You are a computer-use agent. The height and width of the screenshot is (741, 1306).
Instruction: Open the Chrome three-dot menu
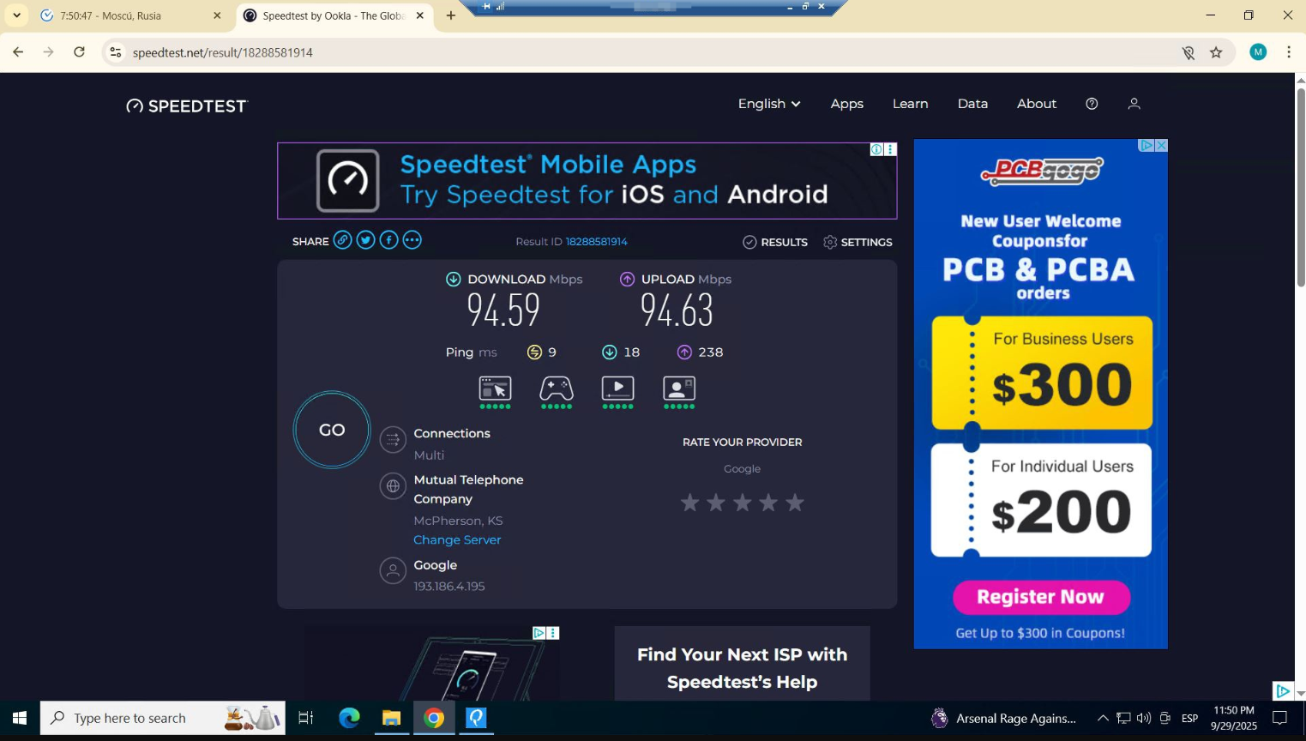1289,52
